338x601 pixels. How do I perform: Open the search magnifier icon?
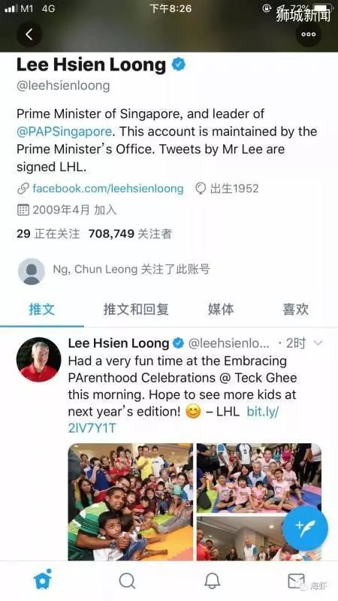click(x=127, y=581)
